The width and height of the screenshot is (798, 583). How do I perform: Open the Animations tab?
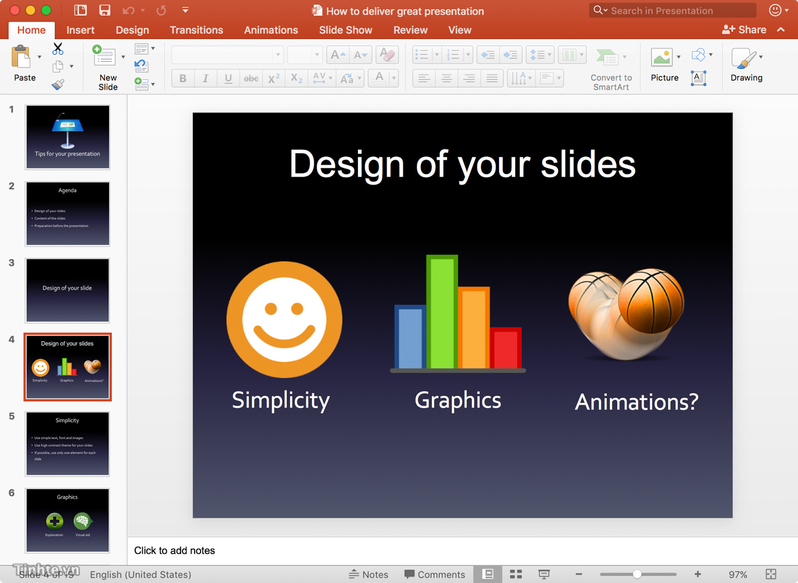pos(271,30)
